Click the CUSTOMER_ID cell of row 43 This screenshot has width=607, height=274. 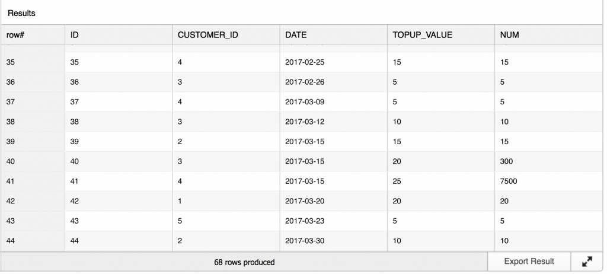[x=226, y=221]
